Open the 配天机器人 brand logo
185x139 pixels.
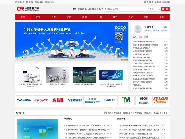[144, 100]
